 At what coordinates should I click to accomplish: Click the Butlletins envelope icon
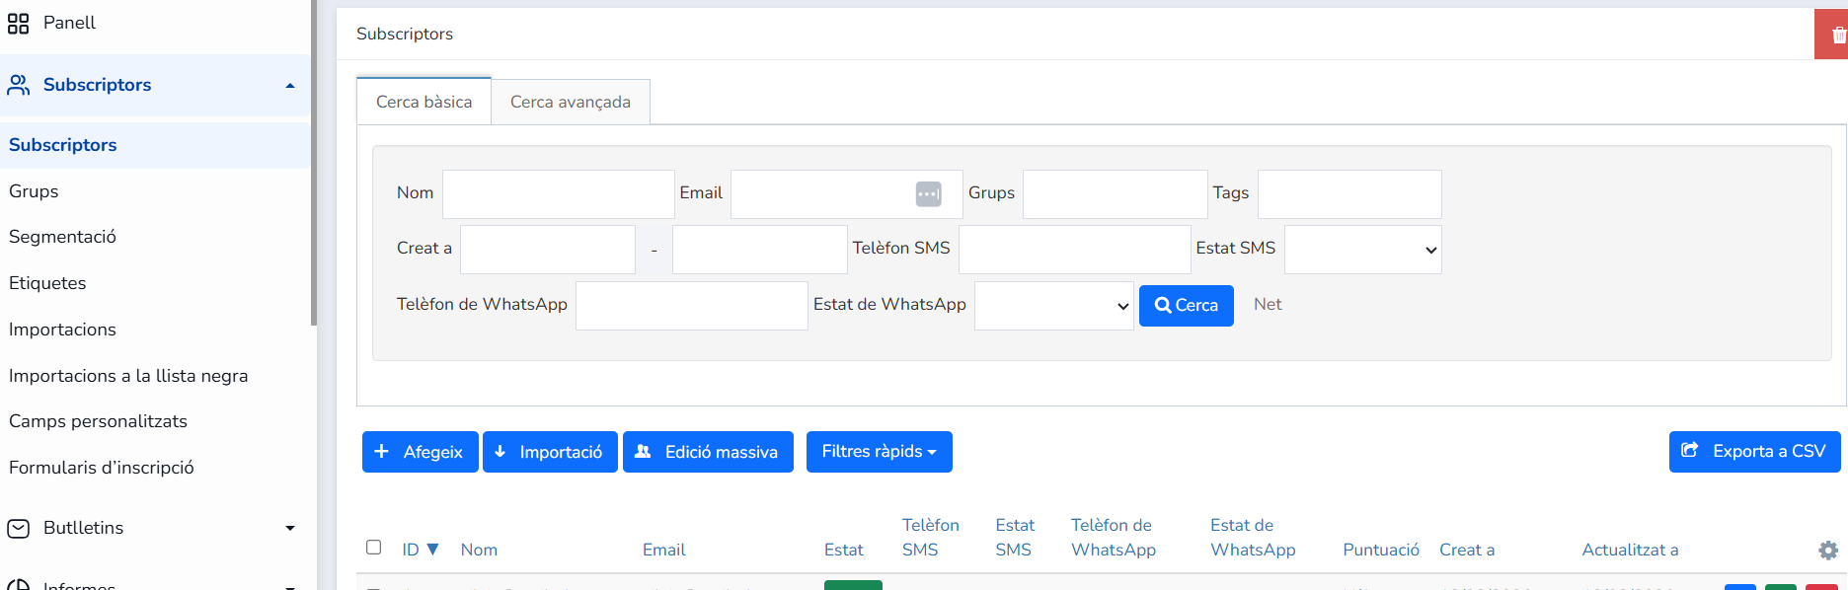pyautogui.click(x=19, y=529)
